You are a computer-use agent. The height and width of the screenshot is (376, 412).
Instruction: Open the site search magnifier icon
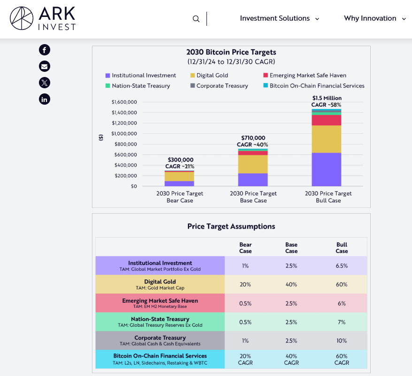(x=196, y=19)
